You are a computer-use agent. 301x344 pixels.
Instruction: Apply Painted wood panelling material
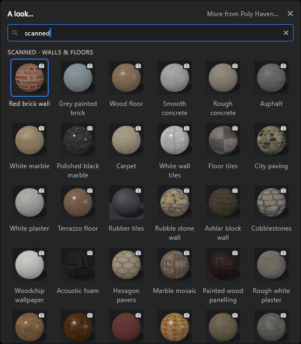pos(223,264)
